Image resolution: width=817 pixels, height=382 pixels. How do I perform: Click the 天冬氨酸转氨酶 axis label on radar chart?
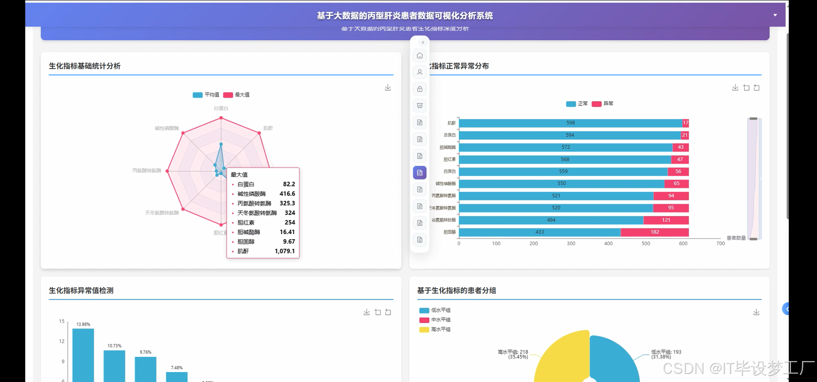[x=162, y=213]
